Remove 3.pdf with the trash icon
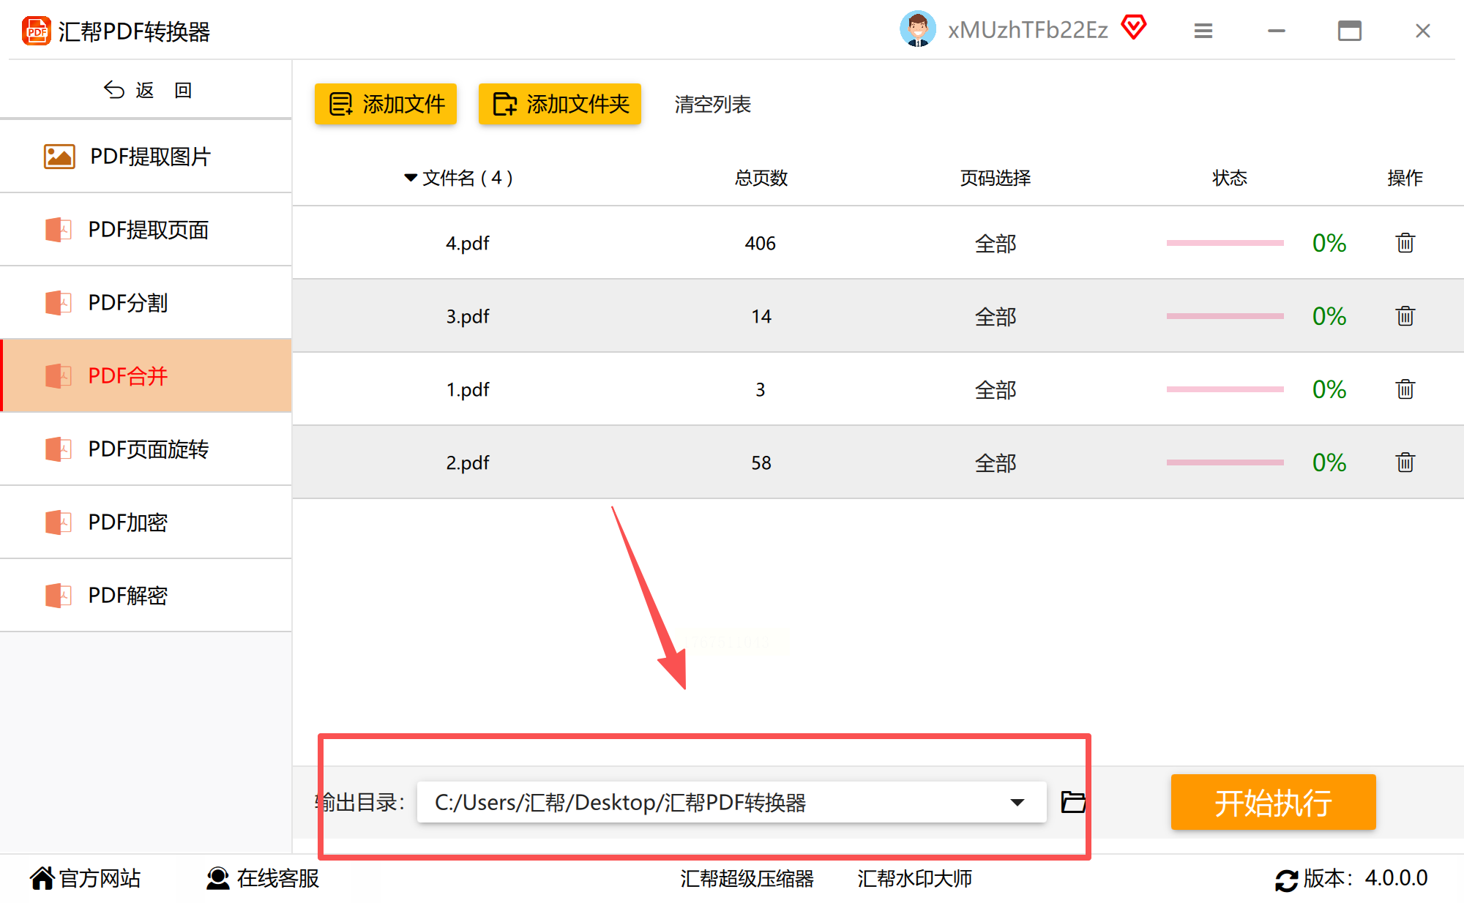The height and width of the screenshot is (903, 1464). pyautogui.click(x=1405, y=316)
